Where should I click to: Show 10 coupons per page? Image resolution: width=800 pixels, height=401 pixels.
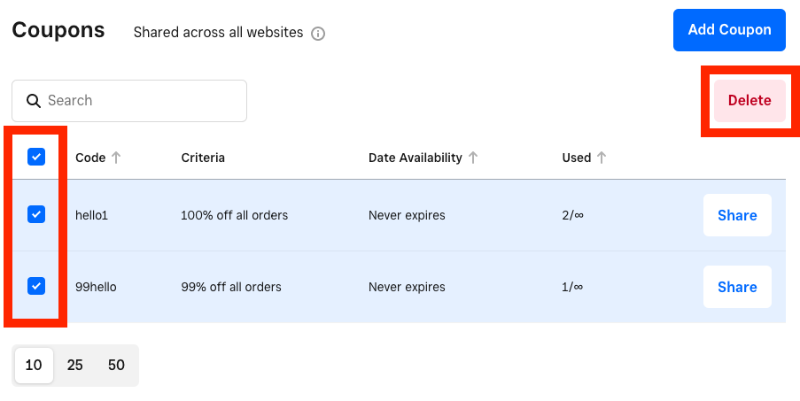click(34, 365)
